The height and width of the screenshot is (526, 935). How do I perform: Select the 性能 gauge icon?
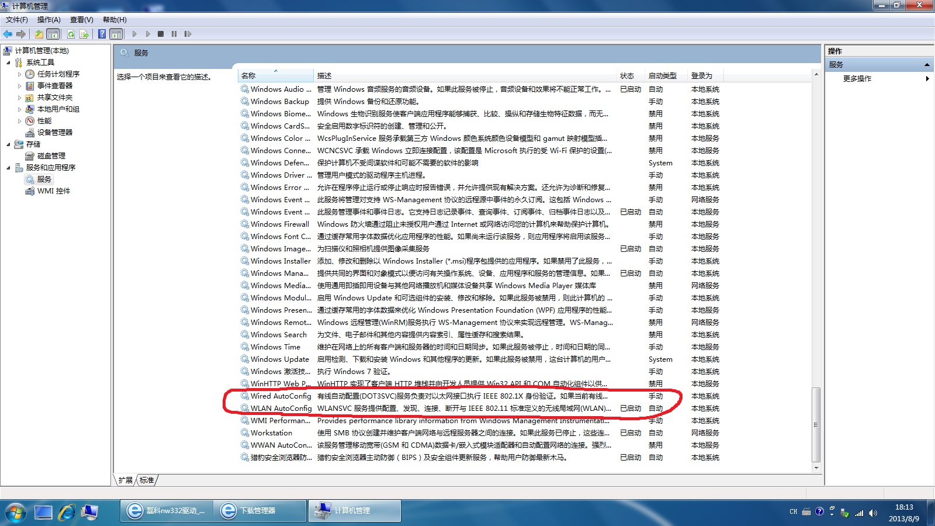coord(30,121)
